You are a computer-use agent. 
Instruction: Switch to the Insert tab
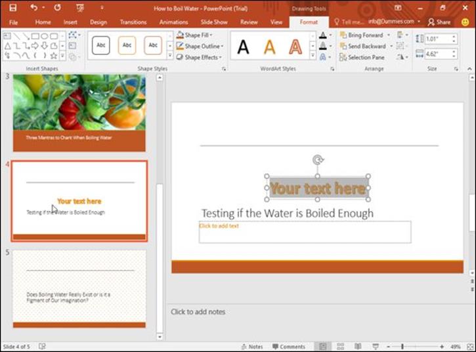click(70, 22)
